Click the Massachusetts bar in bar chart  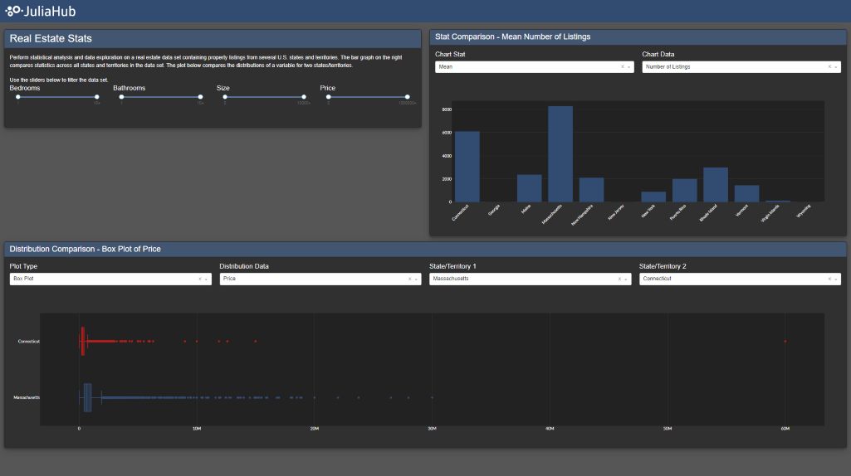560,153
